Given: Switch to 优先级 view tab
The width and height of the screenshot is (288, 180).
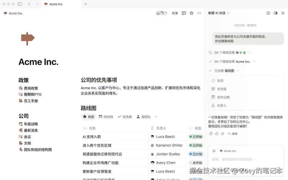Looking at the screenshot, I should [x=125, y=117].
